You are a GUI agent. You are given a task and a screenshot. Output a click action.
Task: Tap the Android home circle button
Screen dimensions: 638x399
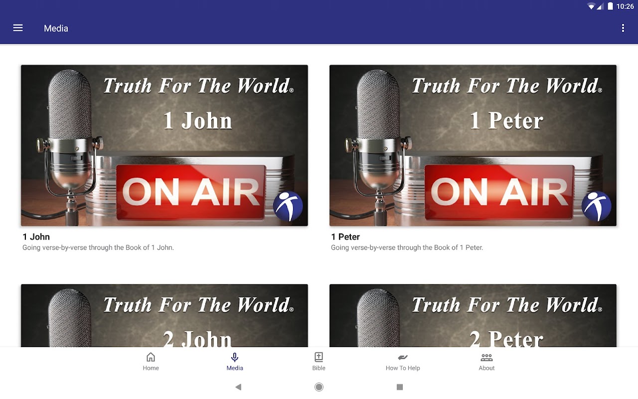pos(319,387)
